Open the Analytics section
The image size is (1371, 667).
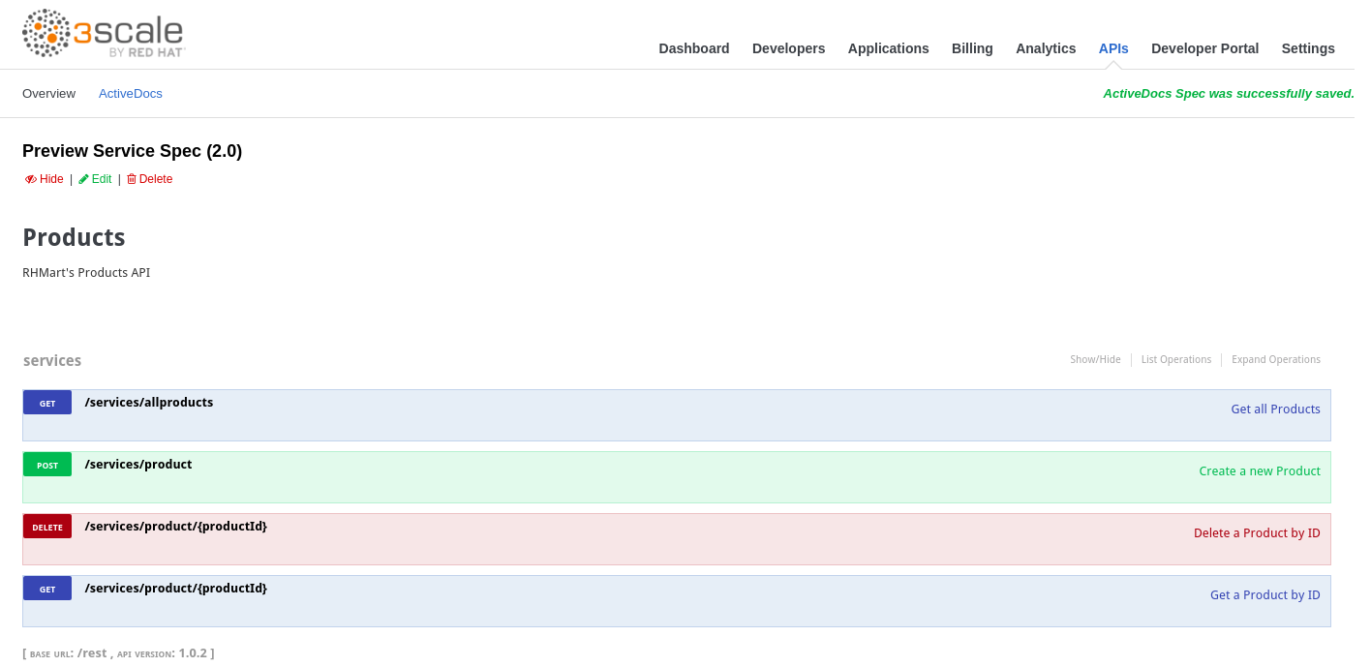[x=1046, y=48]
